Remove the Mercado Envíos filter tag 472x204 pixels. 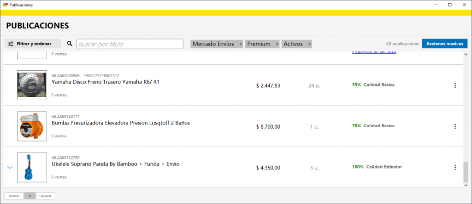[x=241, y=44]
